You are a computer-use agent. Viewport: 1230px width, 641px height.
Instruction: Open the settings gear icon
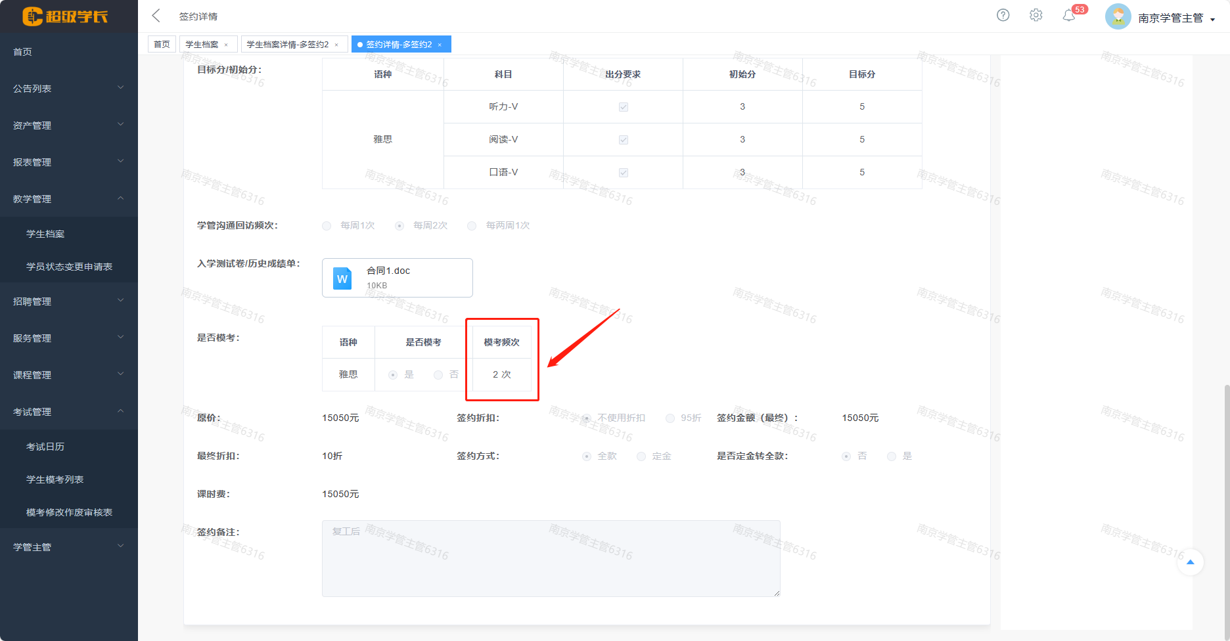(x=1036, y=15)
